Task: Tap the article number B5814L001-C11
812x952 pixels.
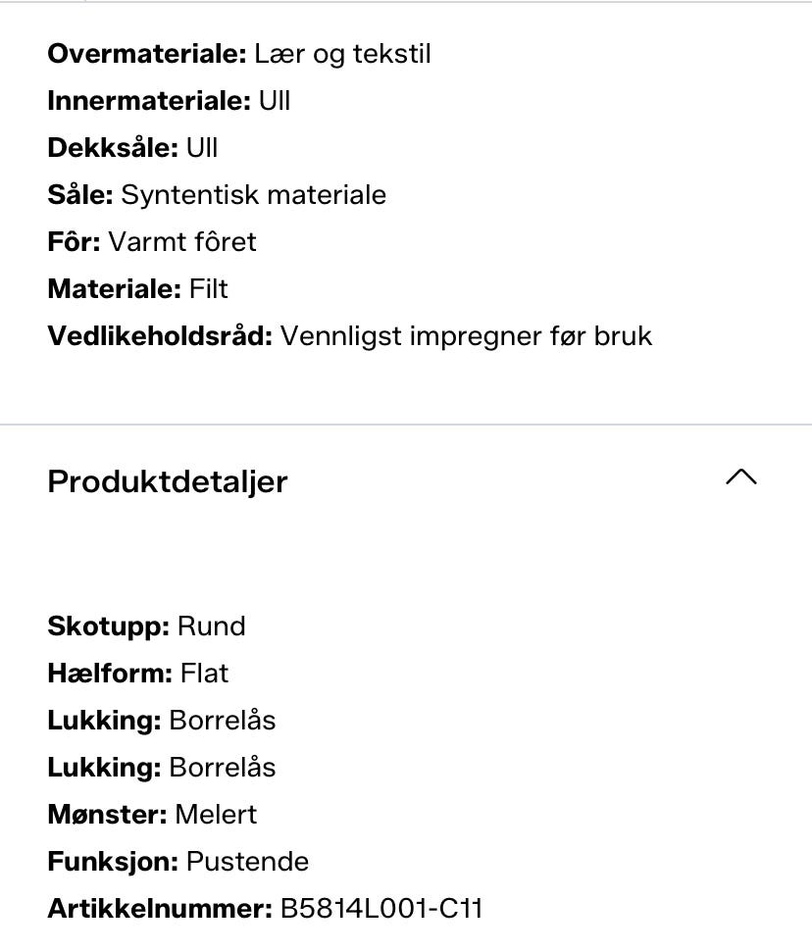Action: coord(381,909)
